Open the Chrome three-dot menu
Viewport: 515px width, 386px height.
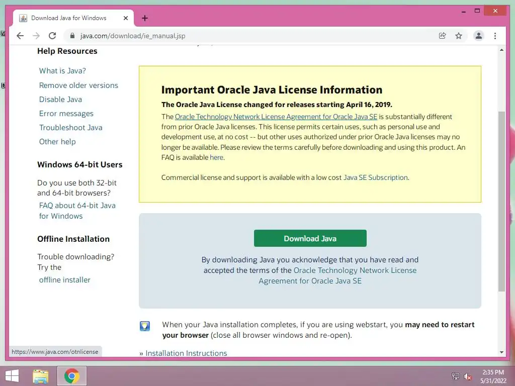[495, 36]
